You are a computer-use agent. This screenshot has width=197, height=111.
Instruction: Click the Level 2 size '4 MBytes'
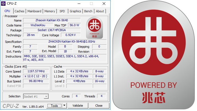(x=79, y=81)
